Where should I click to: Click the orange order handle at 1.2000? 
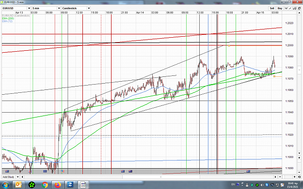(x=229, y=45)
